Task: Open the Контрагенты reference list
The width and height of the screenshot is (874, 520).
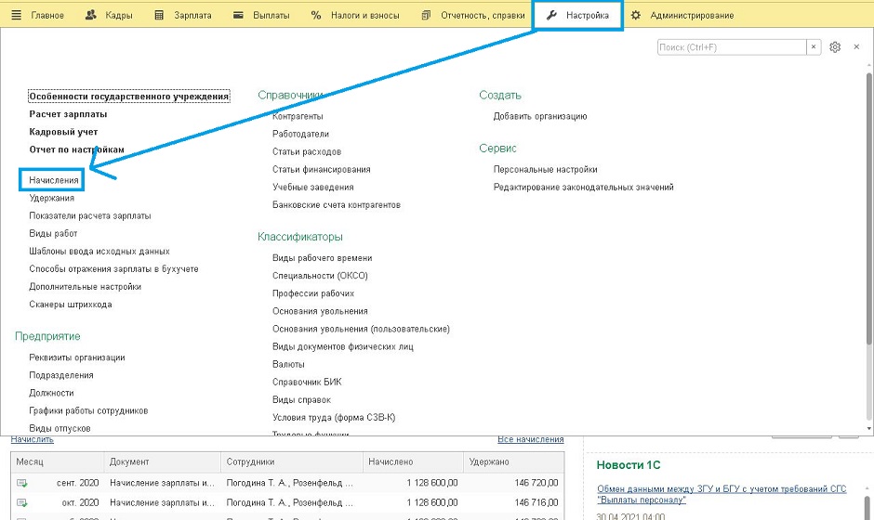Action: pyautogui.click(x=298, y=116)
